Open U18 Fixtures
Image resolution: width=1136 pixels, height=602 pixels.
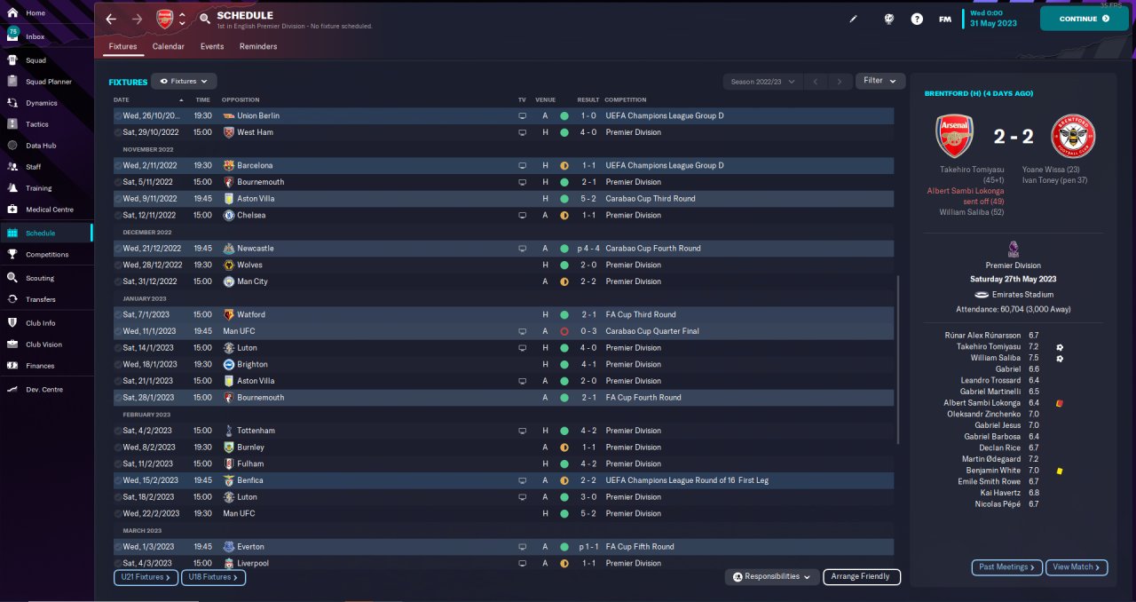tap(213, 577)
